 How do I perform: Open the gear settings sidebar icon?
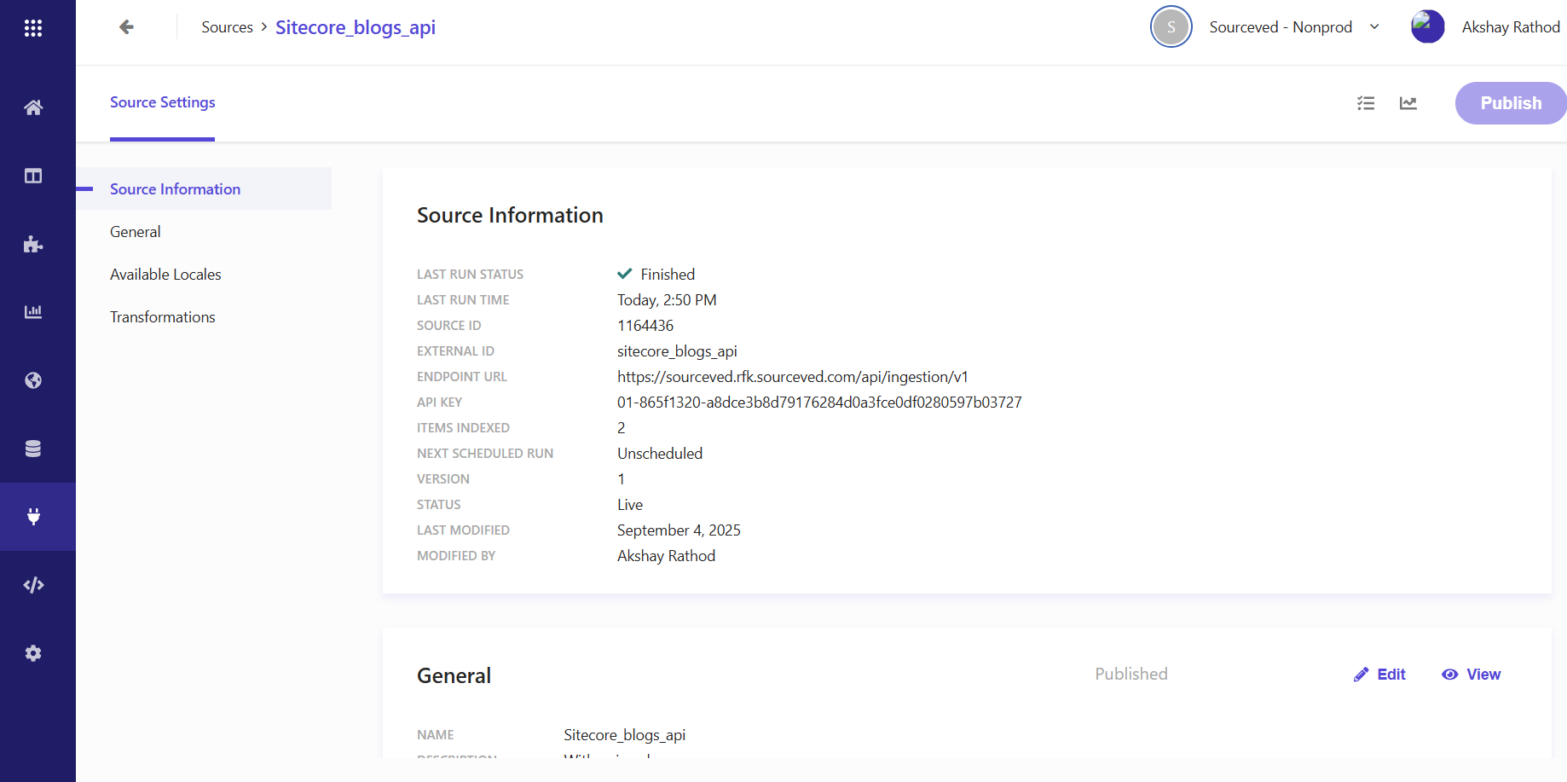click(x=33, y=653)
